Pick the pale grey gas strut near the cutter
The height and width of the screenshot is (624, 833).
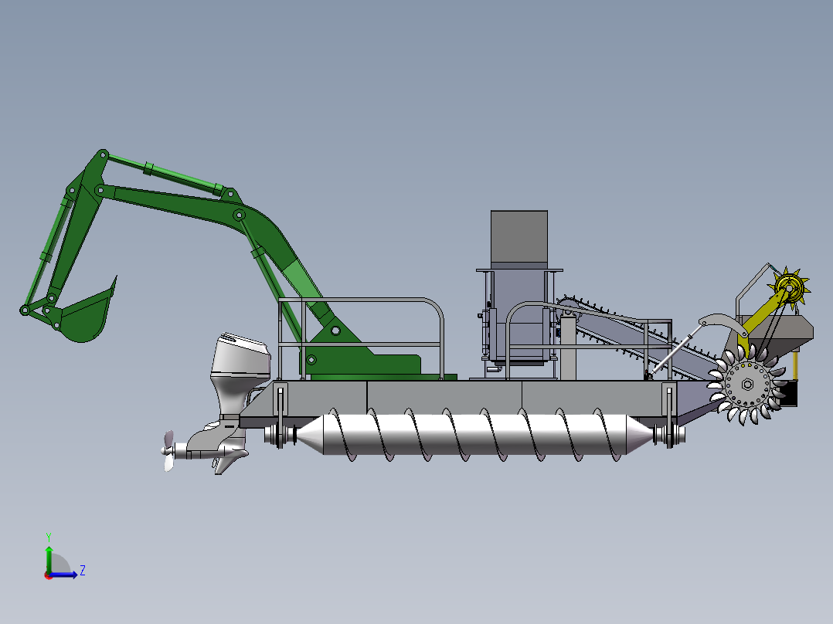click(x=677, y=350)
